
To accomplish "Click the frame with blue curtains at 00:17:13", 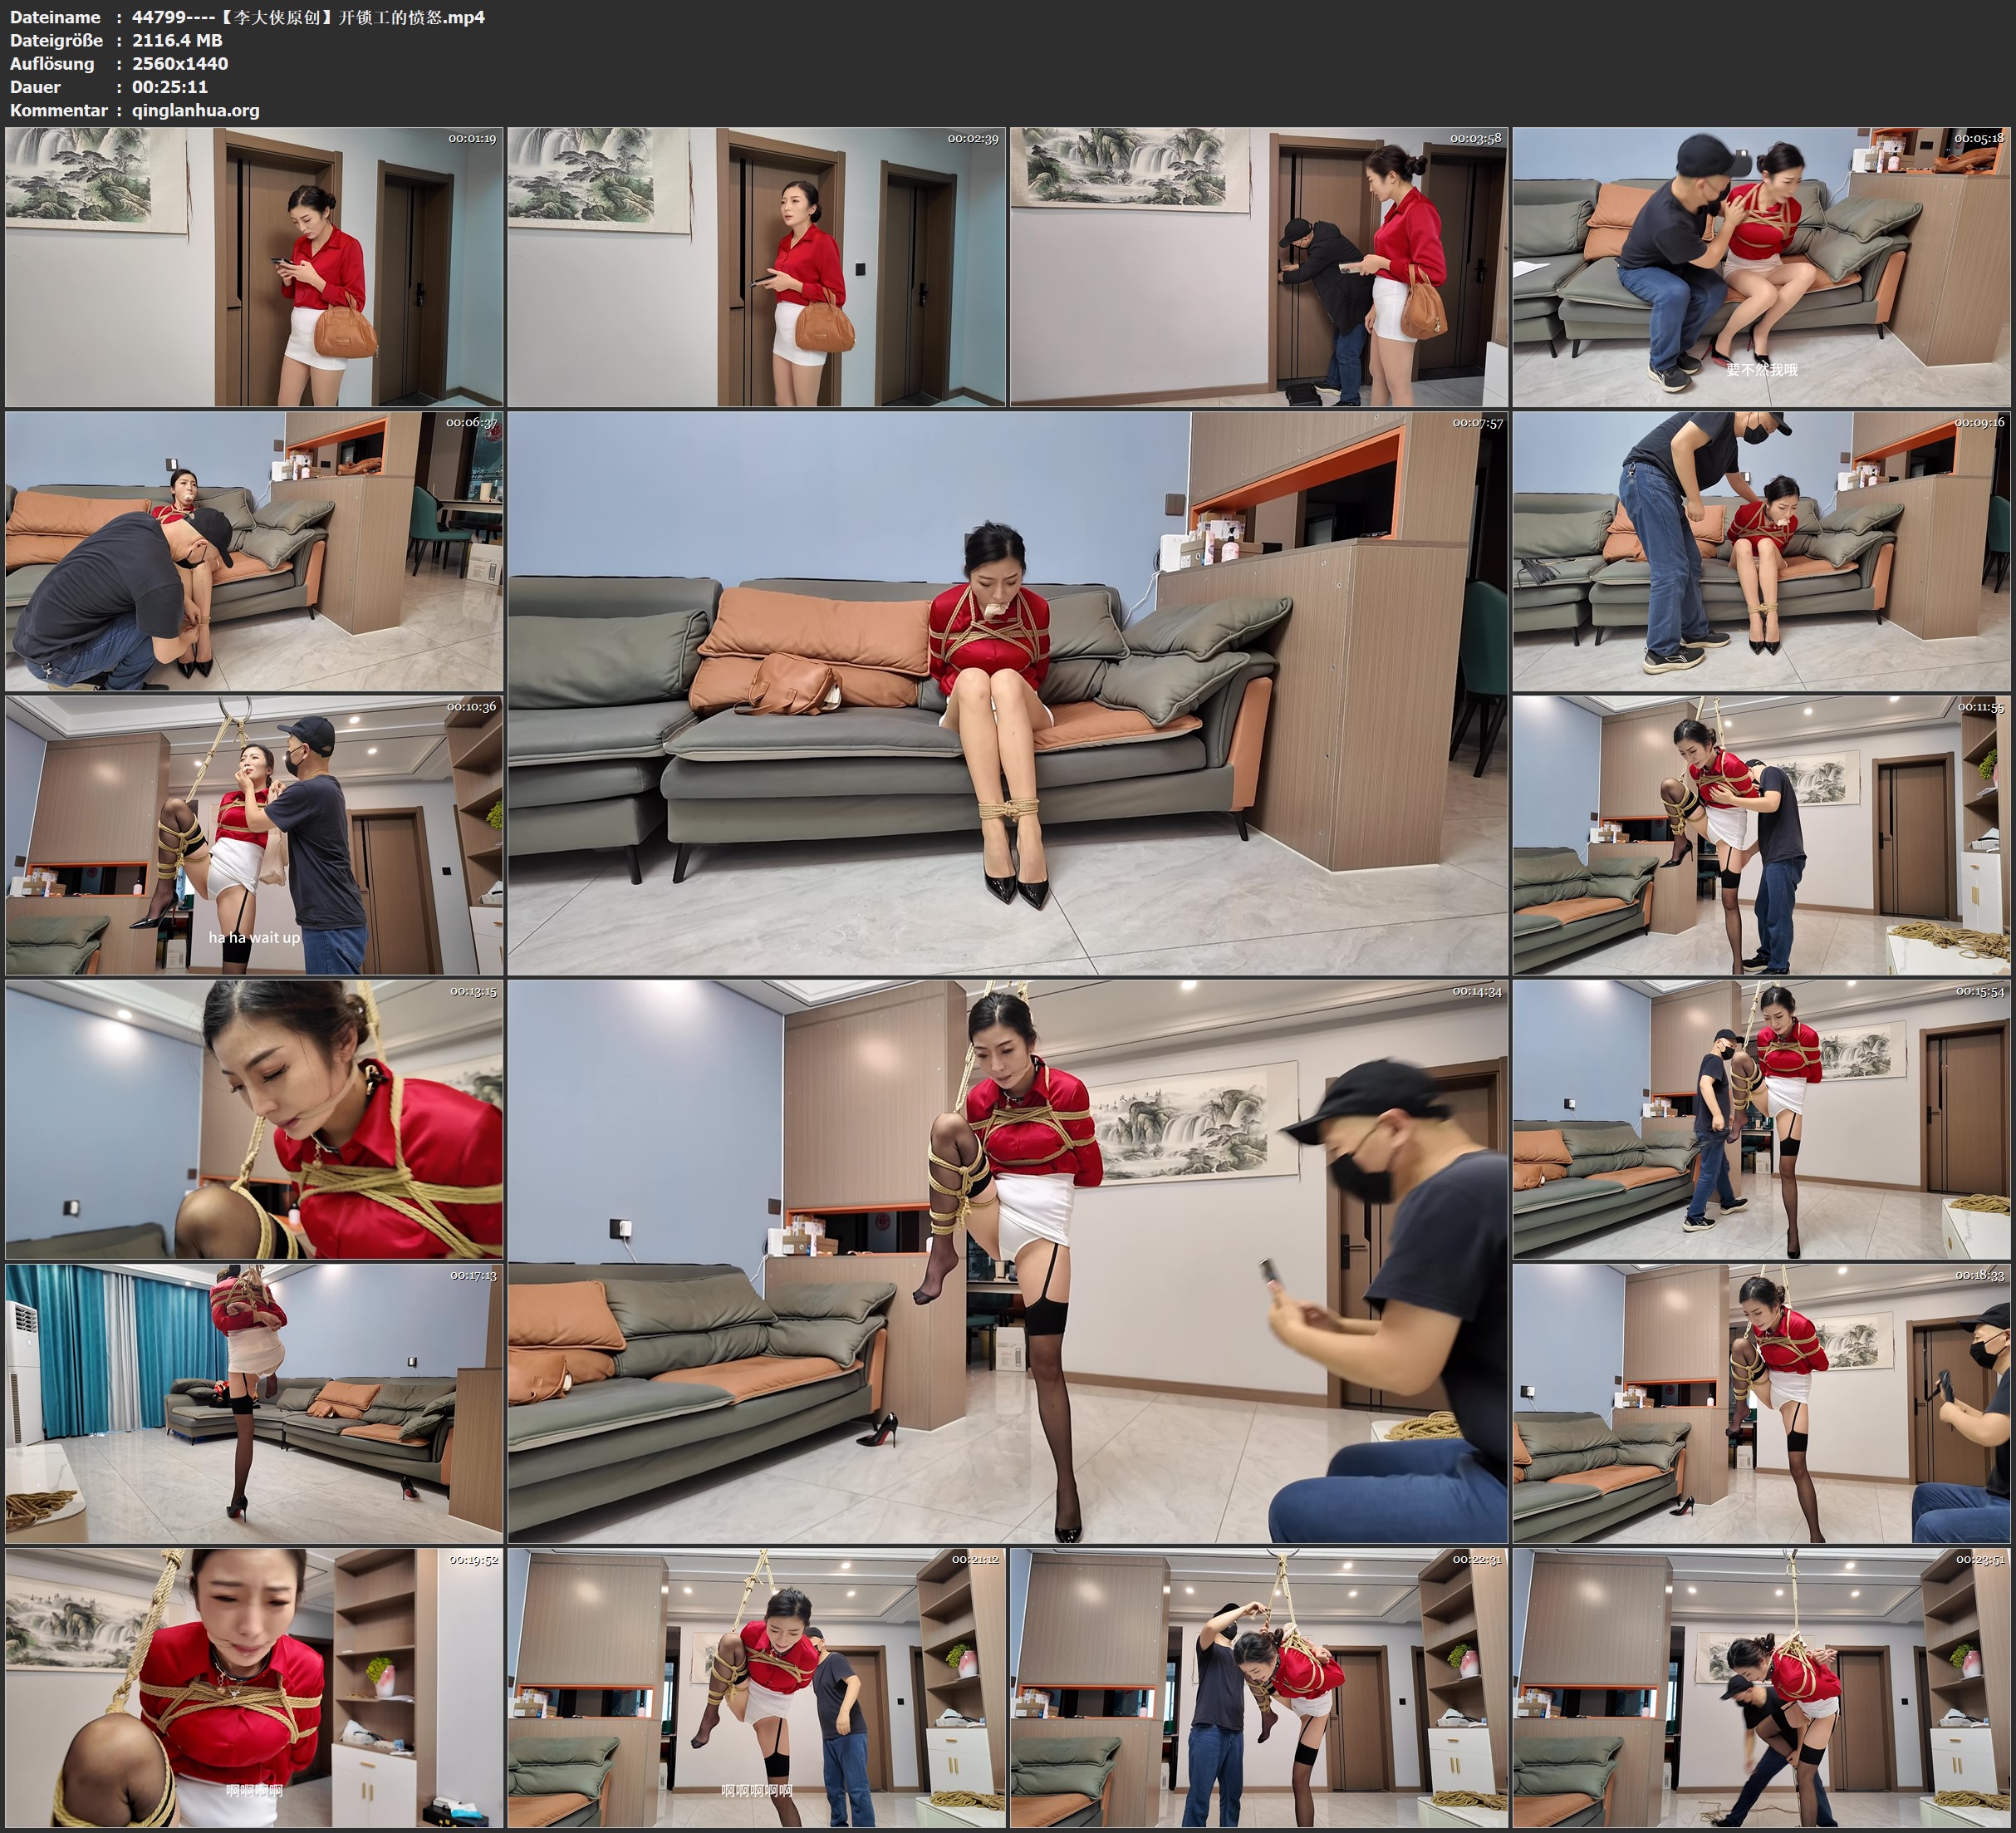I will tap(254, 1403).
